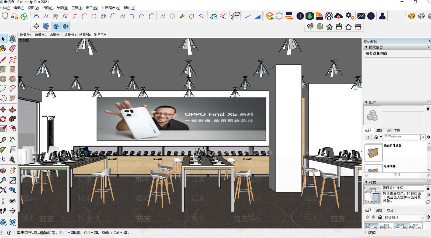Select the Pan hand tool
This screenshot has height=238, width=431.
click(12, 170)
